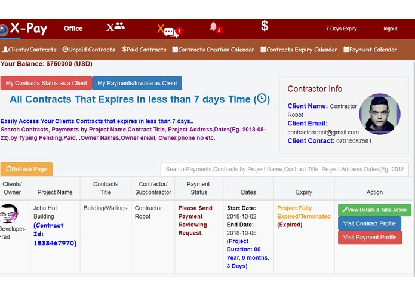Click Project Fully Expired/Terminated status text
This screenshot has width=415, height=295.
(x=303, y=212)
